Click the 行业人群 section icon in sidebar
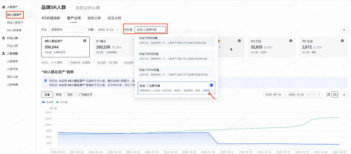This screenshot has width=351, height=154. coord(4,38)
